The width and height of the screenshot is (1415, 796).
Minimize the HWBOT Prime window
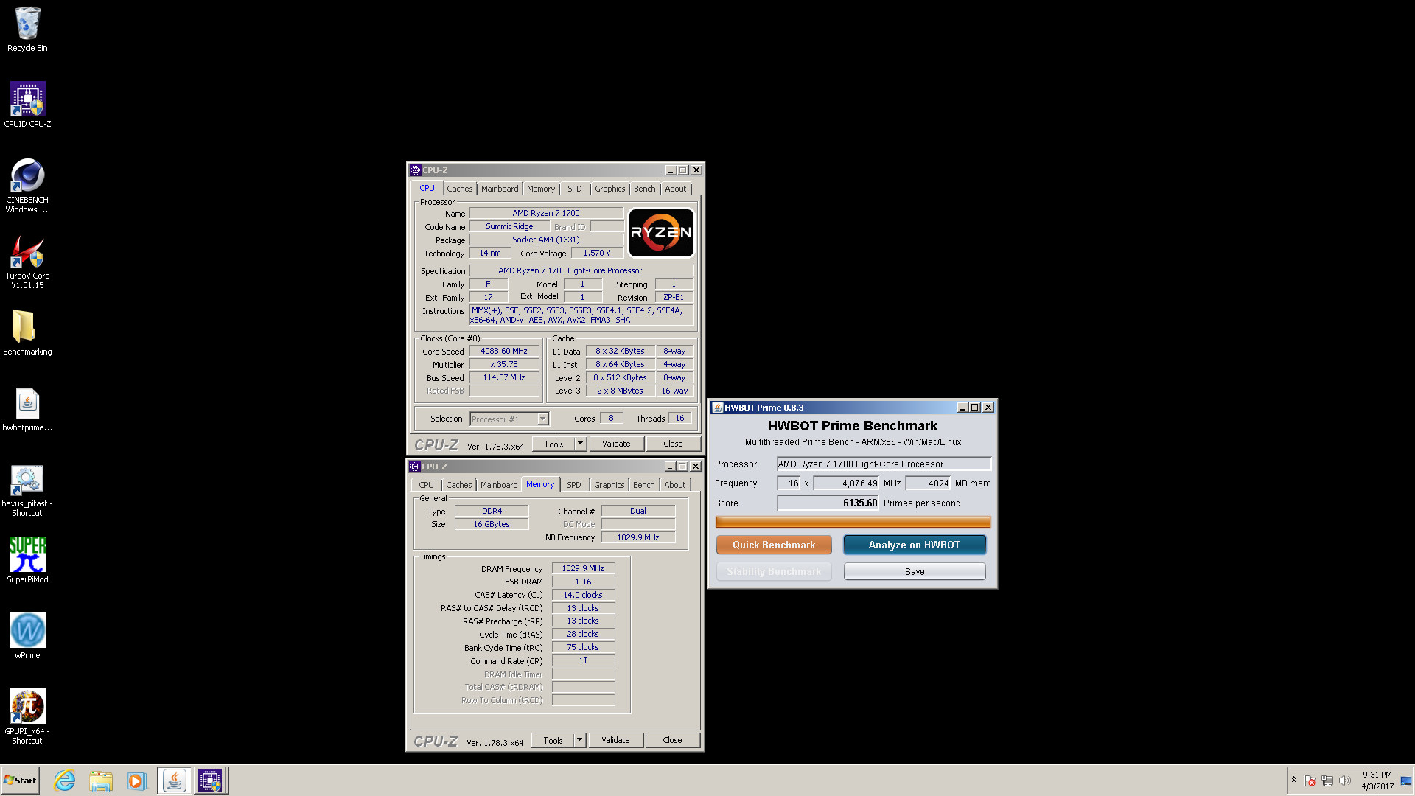962,408
